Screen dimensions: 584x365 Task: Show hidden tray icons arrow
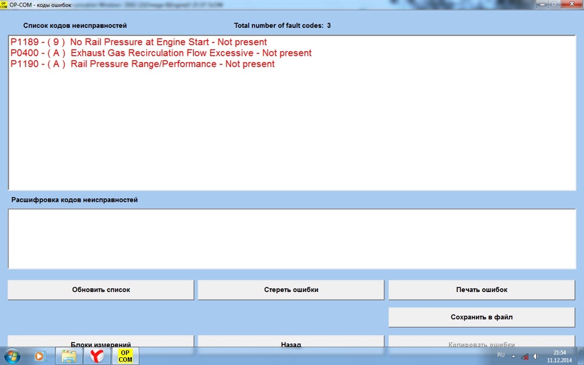[513, 356]
